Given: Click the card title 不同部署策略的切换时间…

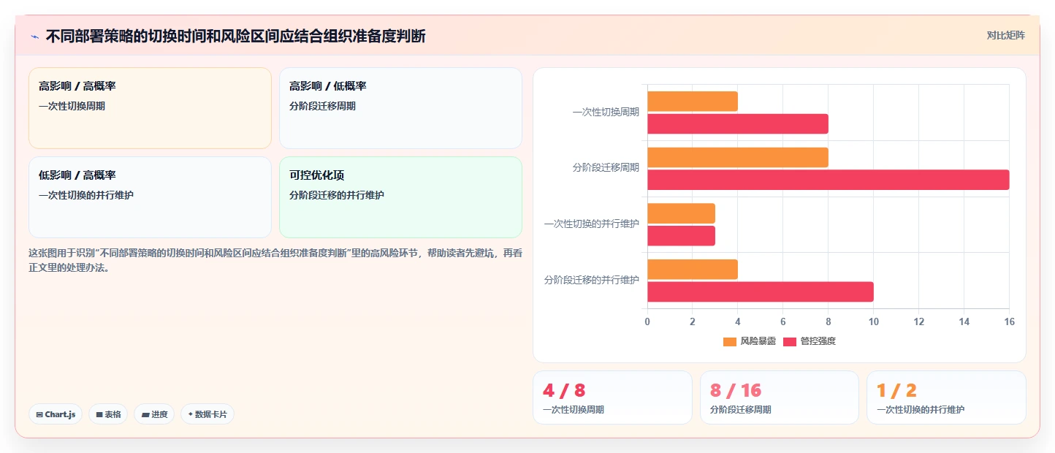Looking at the screenshot, I should tap(235, 36).
